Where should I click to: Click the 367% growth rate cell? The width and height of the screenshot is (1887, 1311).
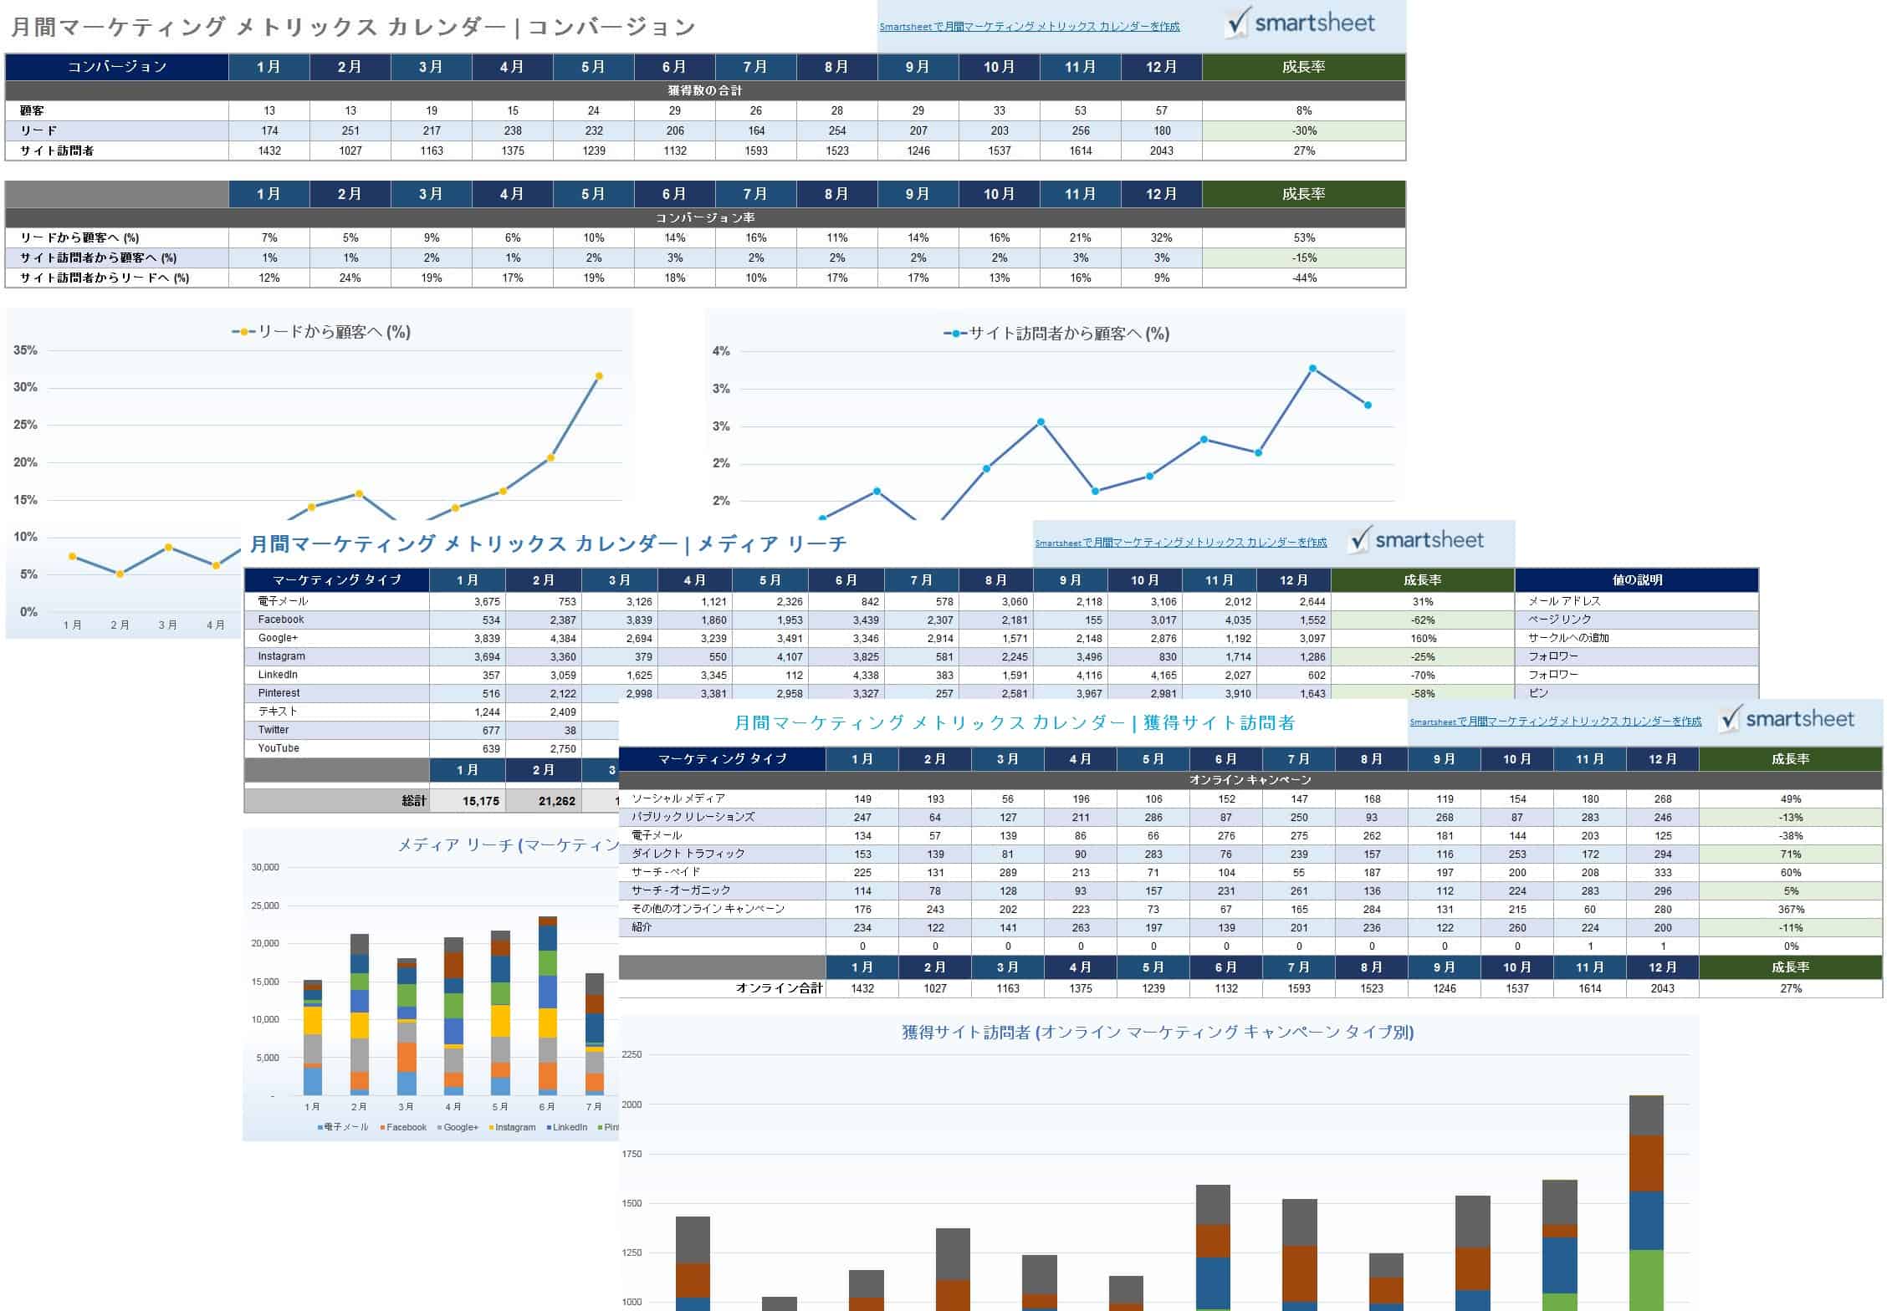1791,909
